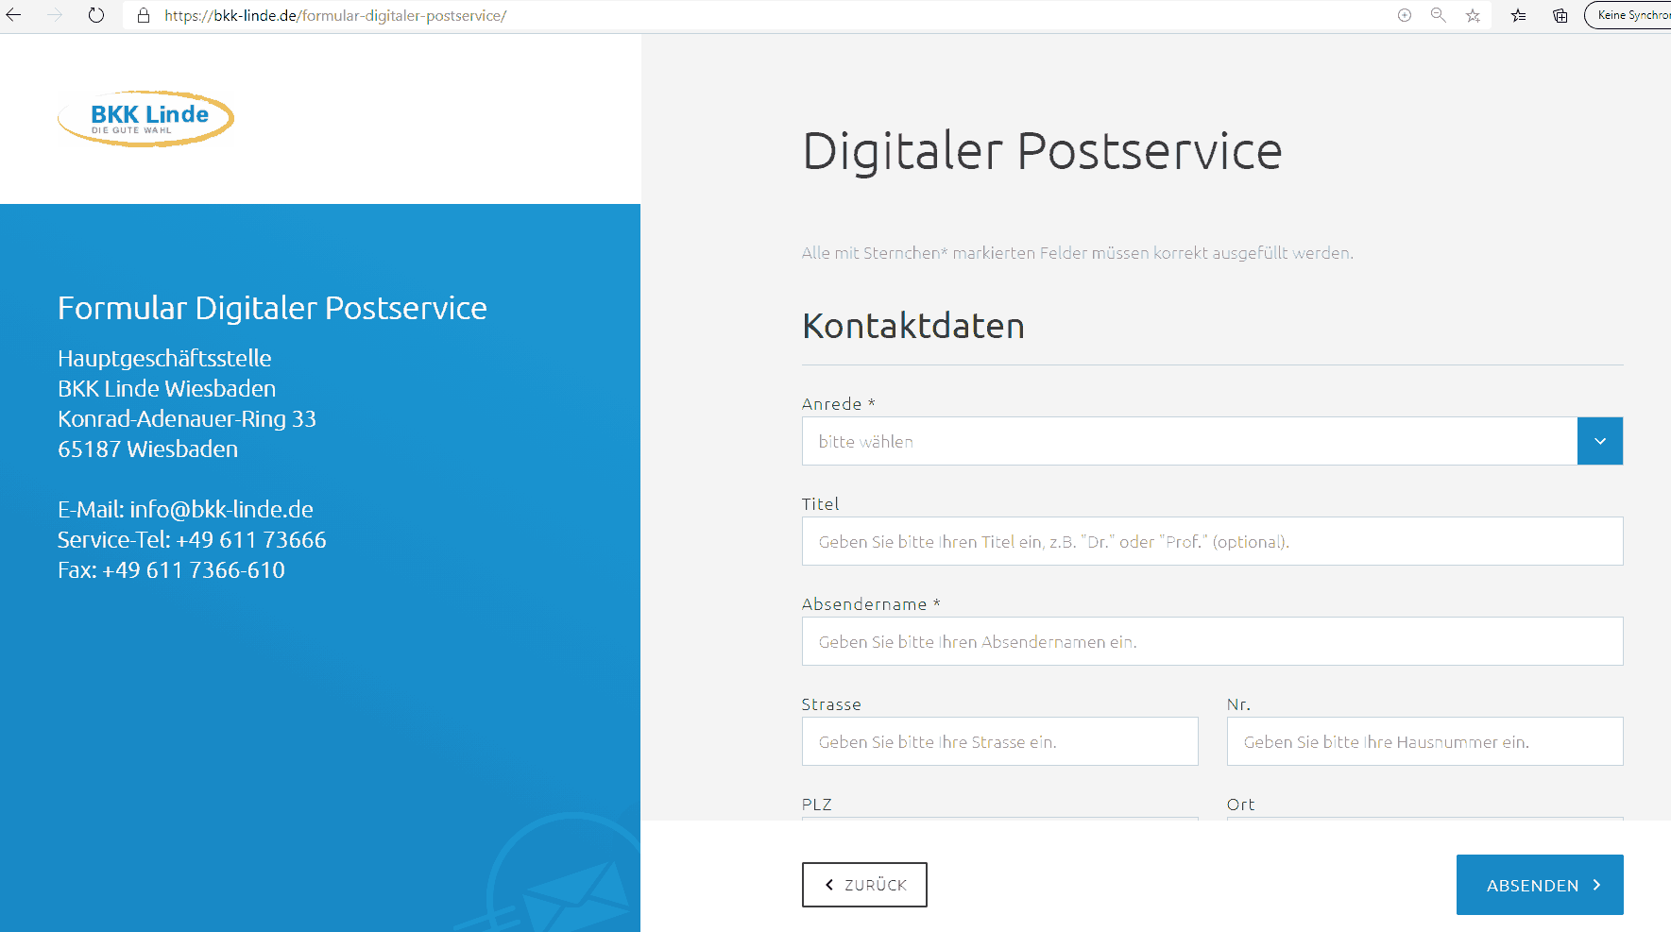Click the 'Nr.' field label
The width and height of the screenshot is (1671, 932).
click(x=1238, y=704)
